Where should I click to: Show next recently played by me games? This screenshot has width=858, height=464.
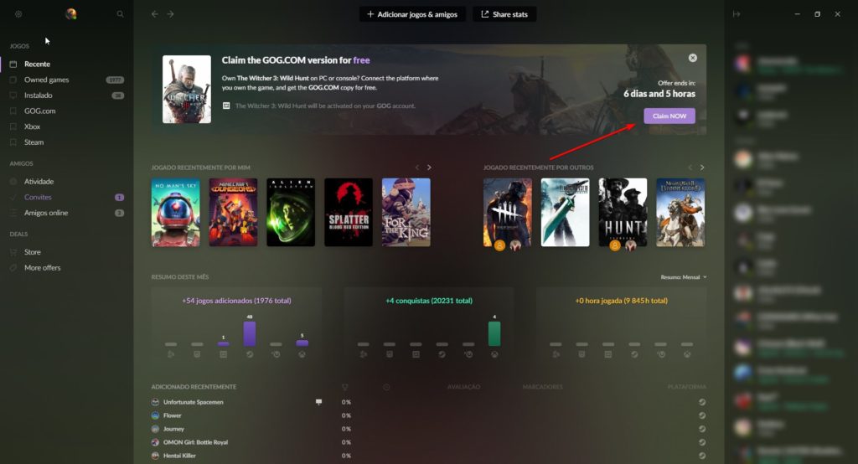(x=429, y=168)
